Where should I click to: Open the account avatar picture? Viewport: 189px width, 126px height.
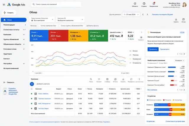(x=184, y=5)
